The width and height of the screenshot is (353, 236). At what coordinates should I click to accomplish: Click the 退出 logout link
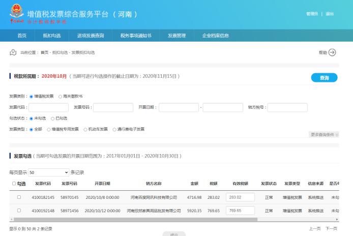[330, 14]
